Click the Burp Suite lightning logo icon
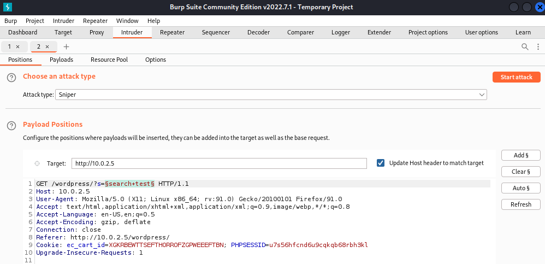Image resolution: width=545 pixels, height=264 pixels. 7,7
